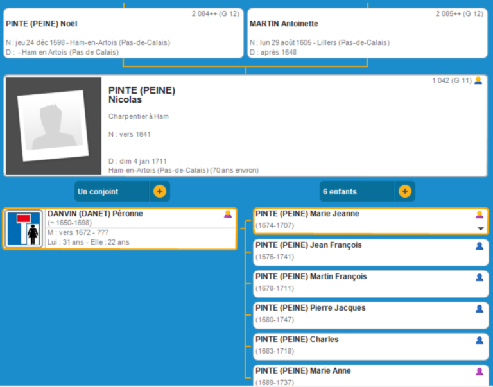
Task: Open mother MARTIN Antoinette's card
Action: click(367, 33)
